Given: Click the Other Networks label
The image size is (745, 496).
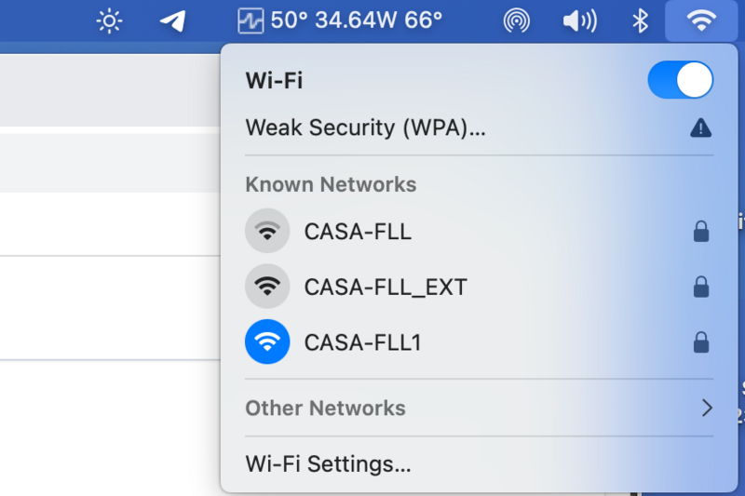Looking at the screenshot, I should click(x=325, y=408).
